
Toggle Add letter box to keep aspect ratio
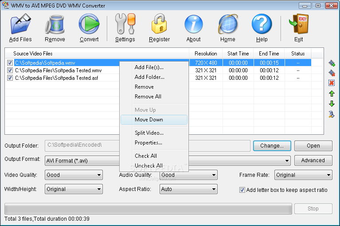click(242, 190)
